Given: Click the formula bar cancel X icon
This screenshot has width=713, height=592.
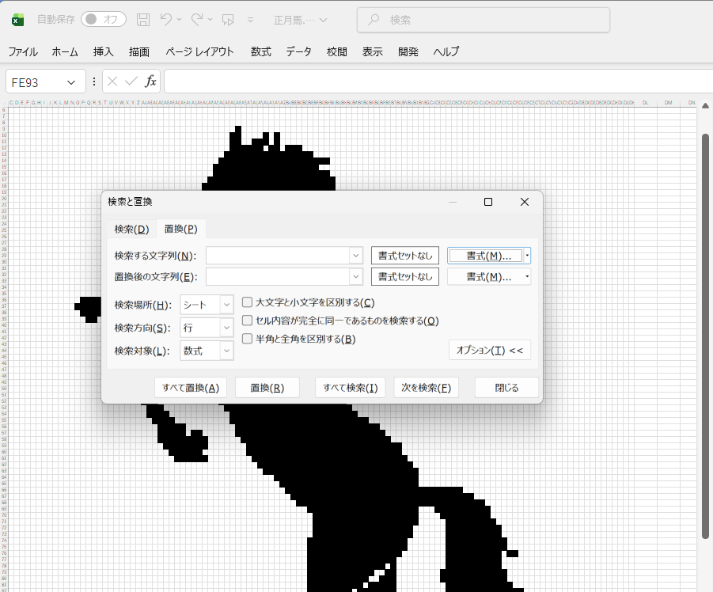Looking at the screenshot, I should point(112,82).
